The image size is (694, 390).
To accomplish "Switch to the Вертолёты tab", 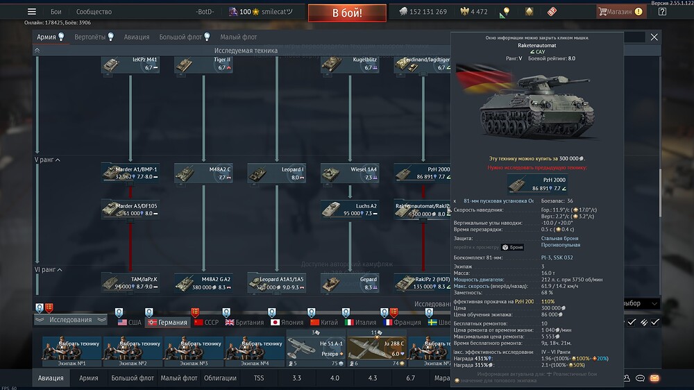I will [x=90, y=37].
